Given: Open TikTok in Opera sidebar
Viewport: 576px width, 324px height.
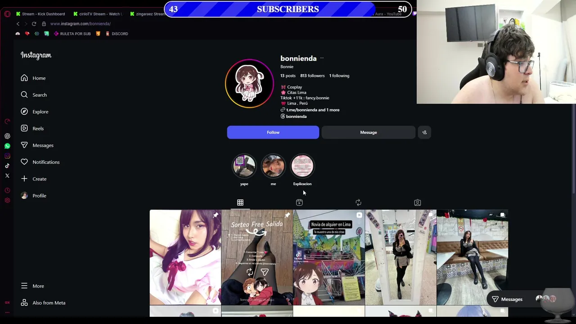Looking at the screenshot, I should 7,166.
